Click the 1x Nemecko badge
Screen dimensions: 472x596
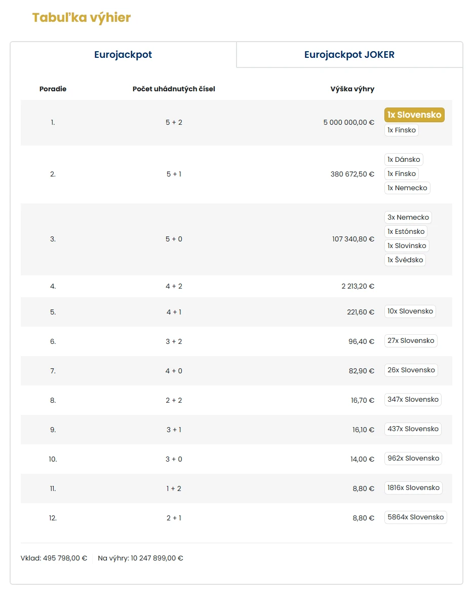407,188
